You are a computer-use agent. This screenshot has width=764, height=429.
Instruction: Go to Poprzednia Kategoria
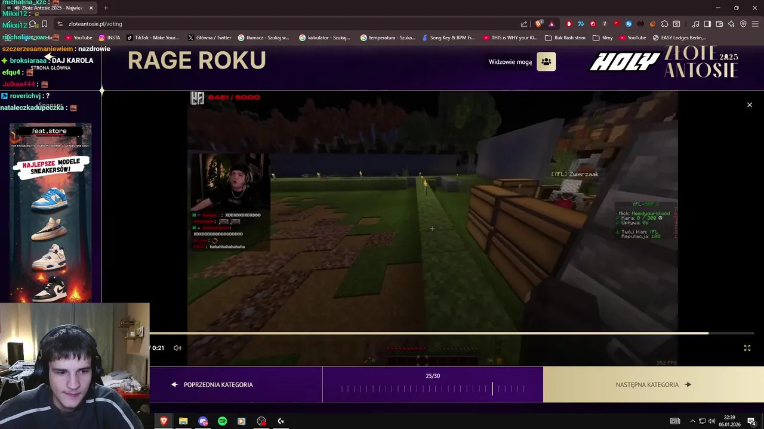point(212,384)
